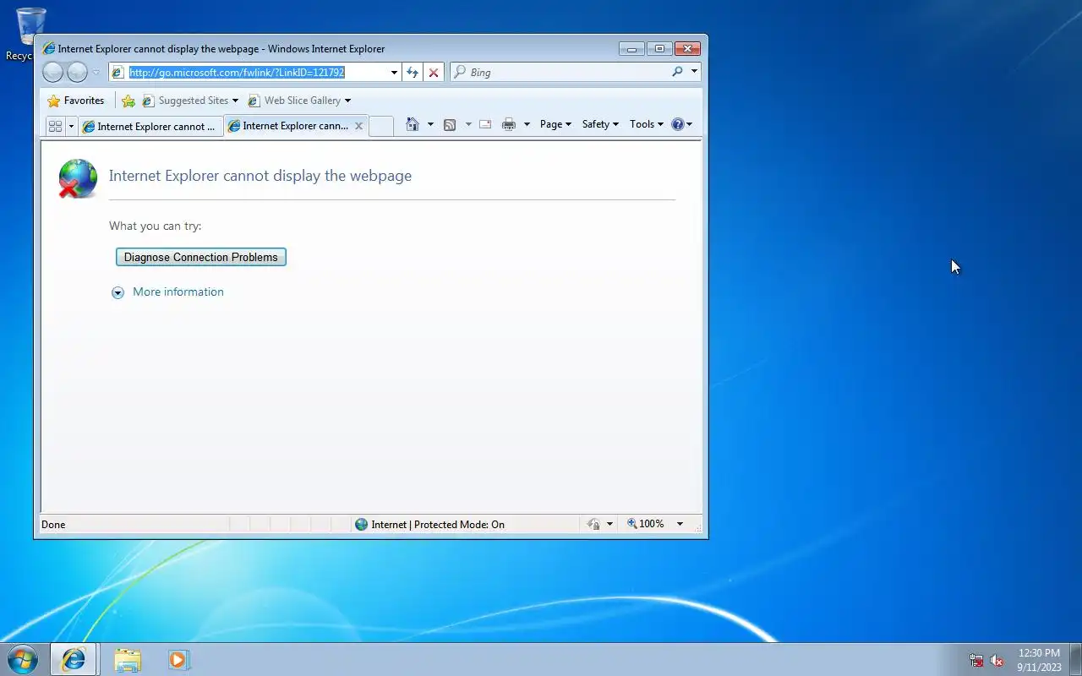This screenshot has width=1082, height=676.
Task: Open the Web Slice Gallery item
Action: 299,101
